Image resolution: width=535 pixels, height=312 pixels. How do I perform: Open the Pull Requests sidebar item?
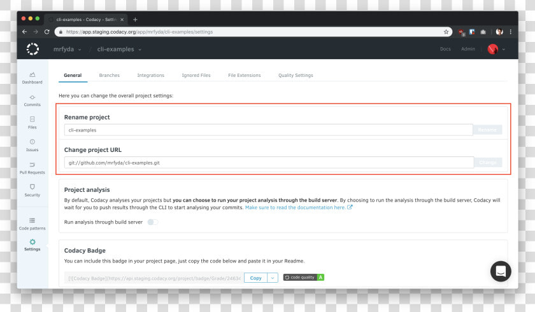[x=32, y=168]
